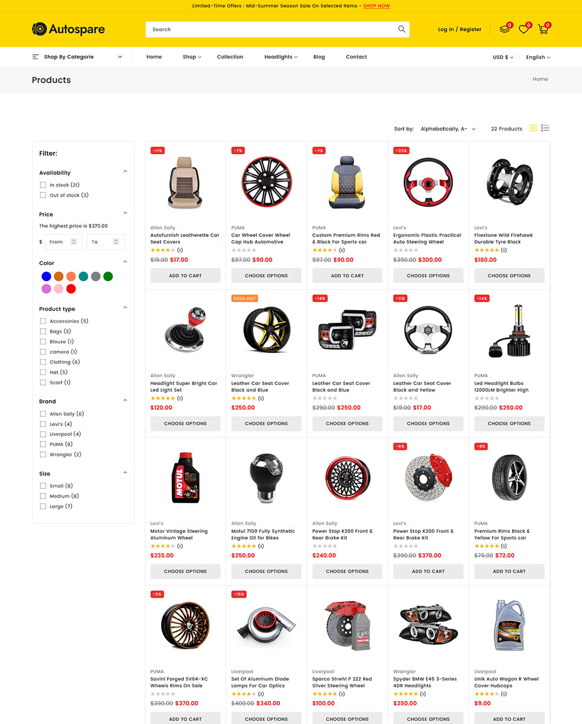This screenshot has height=724, width=582.
Task: Select the blue color swatch
Action: pyautogui.click(x=46, y=276)
